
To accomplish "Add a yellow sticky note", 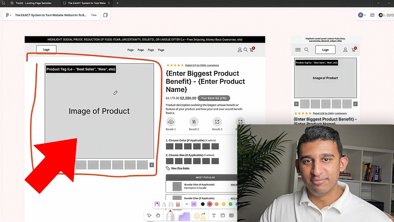I will pyautogui.click(x=197, y=216).
